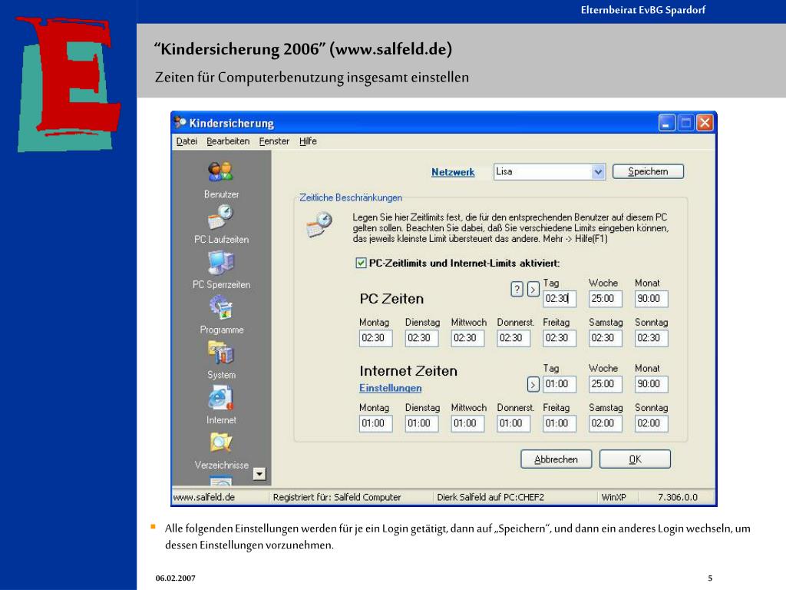786x590 pixels.
Task: Open the Einstellungen link under Internet Zeiten
Action: 391,388
